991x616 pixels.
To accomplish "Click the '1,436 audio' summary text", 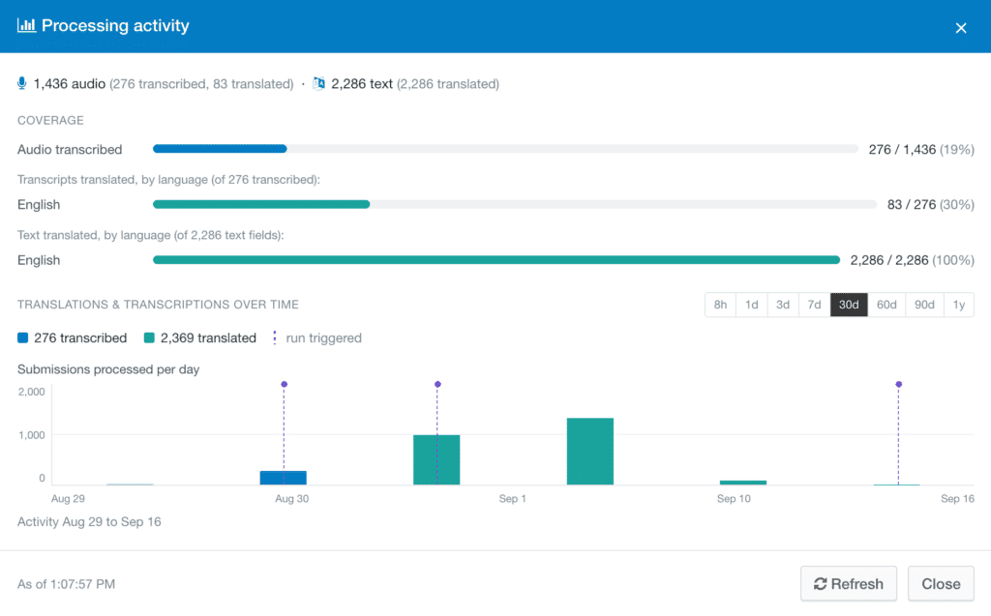I will pyautogui.click(x=70, y=84).
